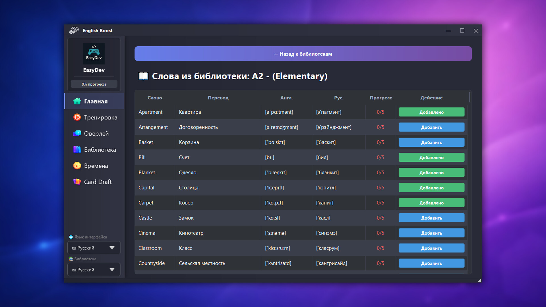Open the interface language dropdown
The width and height of the screenshot is (546, 307).
pos(94,248)
